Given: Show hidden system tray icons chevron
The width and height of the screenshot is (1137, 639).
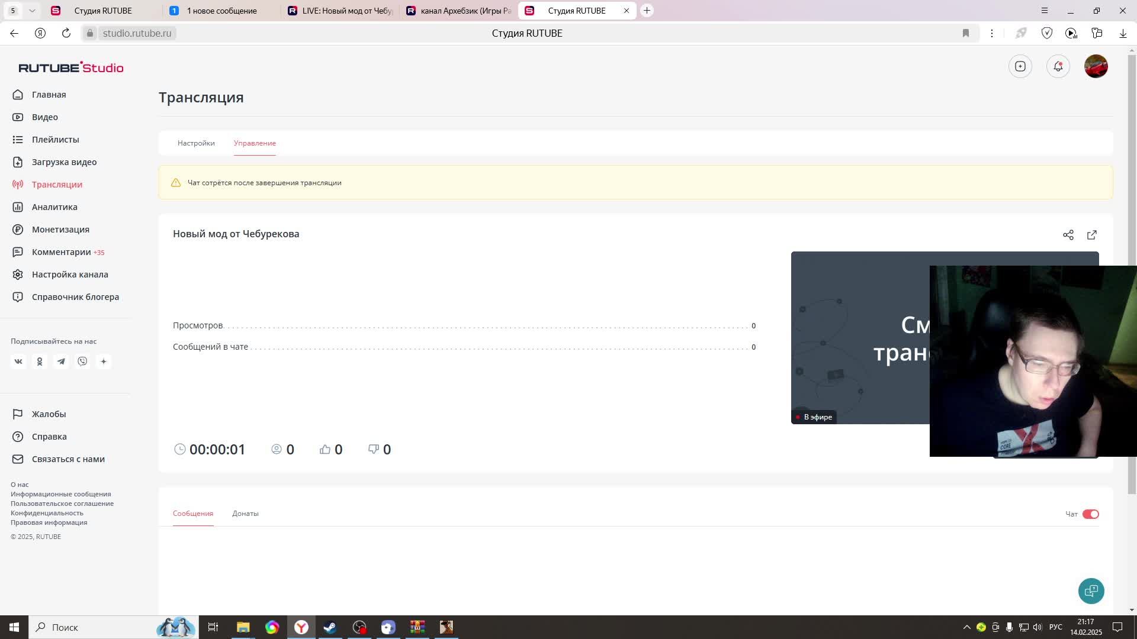Looking at the screenshot, I should pyautogui.click(x=966, y=627).
